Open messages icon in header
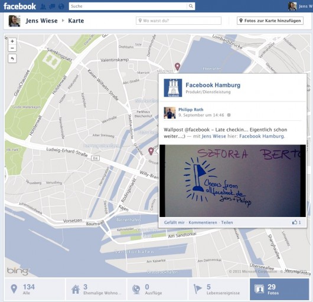Viewport: 313px width, 302px height. coord(52,6)
